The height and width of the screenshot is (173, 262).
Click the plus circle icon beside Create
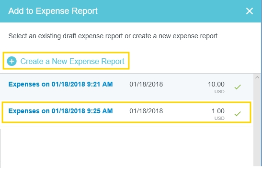[11, 61]
